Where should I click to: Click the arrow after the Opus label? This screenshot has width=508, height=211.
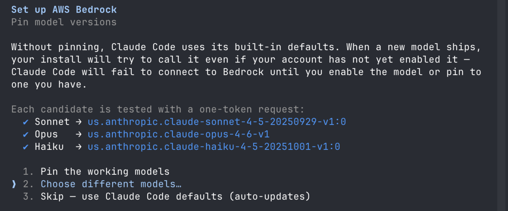tap(79, 135)
